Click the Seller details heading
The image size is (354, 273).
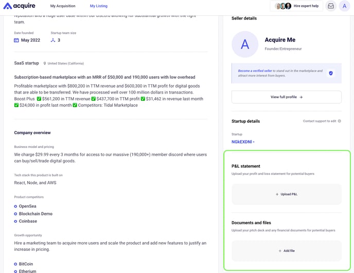[x=244, y=19]
